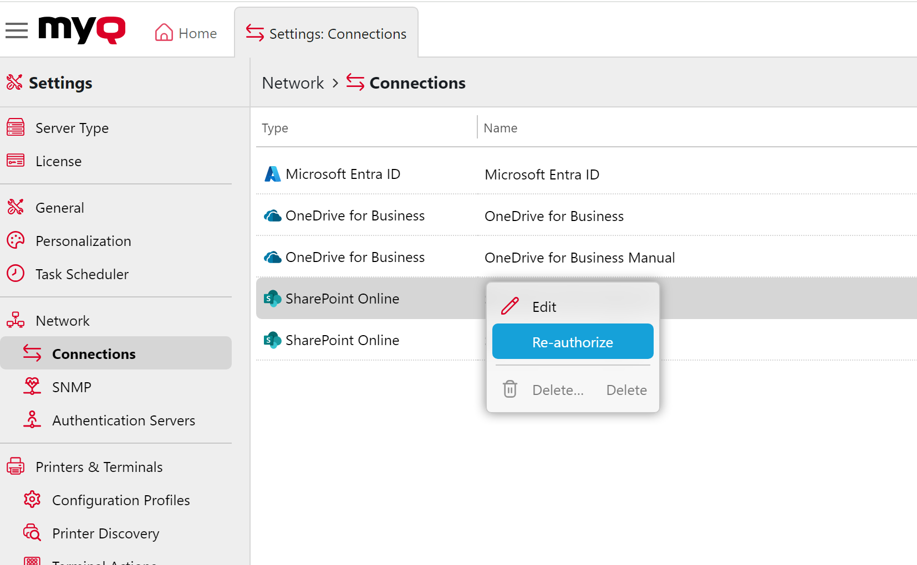Click the Printers & Terminals printer icon
917x565 pixels.
point(15,466)
